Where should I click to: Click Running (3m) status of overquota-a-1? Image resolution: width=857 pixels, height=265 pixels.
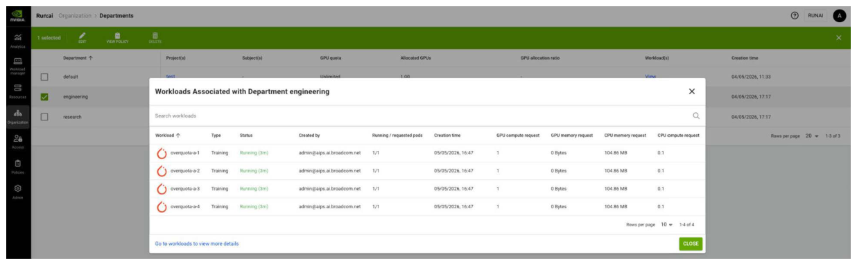pos(254,152)
